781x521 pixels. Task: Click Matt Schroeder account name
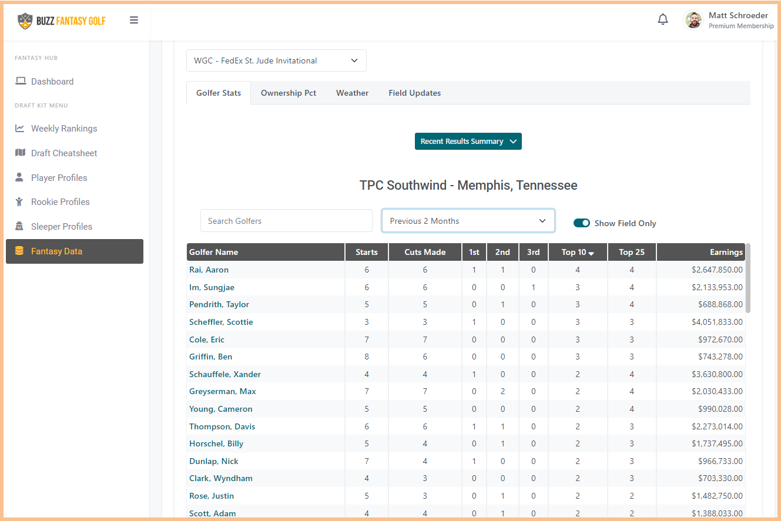738,15
